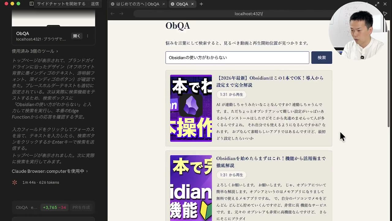Screen dimensions: 392x221
Task: Expand the 使用済み 3個のツール section
Action: pos(35,51)
